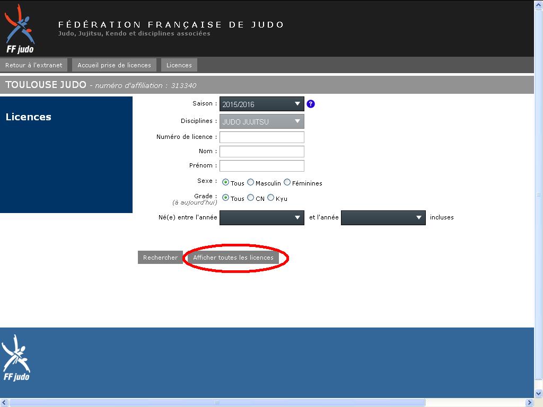This screenshot has height=407, width=543.
Task: Open the Saison 2015/2016 dropdown
Action: click(x=261, y=104)
